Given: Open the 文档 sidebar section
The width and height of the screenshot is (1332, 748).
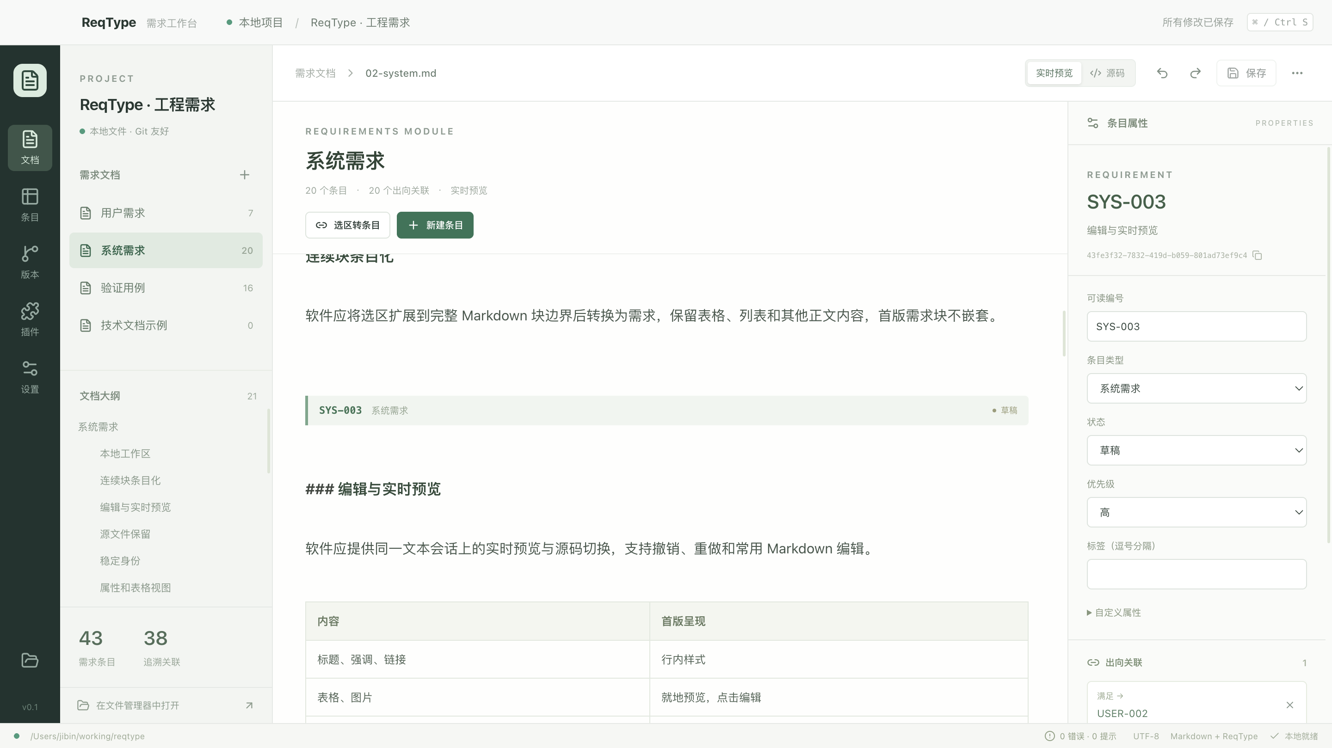Looking at the screenshot, I should (x=30, y=147).
